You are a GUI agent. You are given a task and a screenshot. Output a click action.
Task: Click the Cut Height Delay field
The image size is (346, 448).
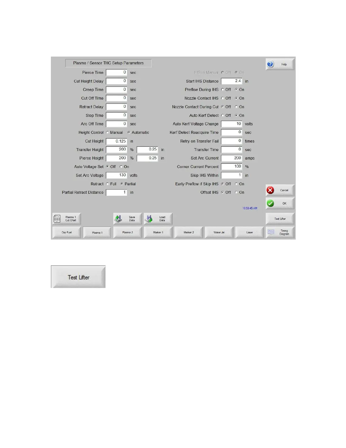116,81
